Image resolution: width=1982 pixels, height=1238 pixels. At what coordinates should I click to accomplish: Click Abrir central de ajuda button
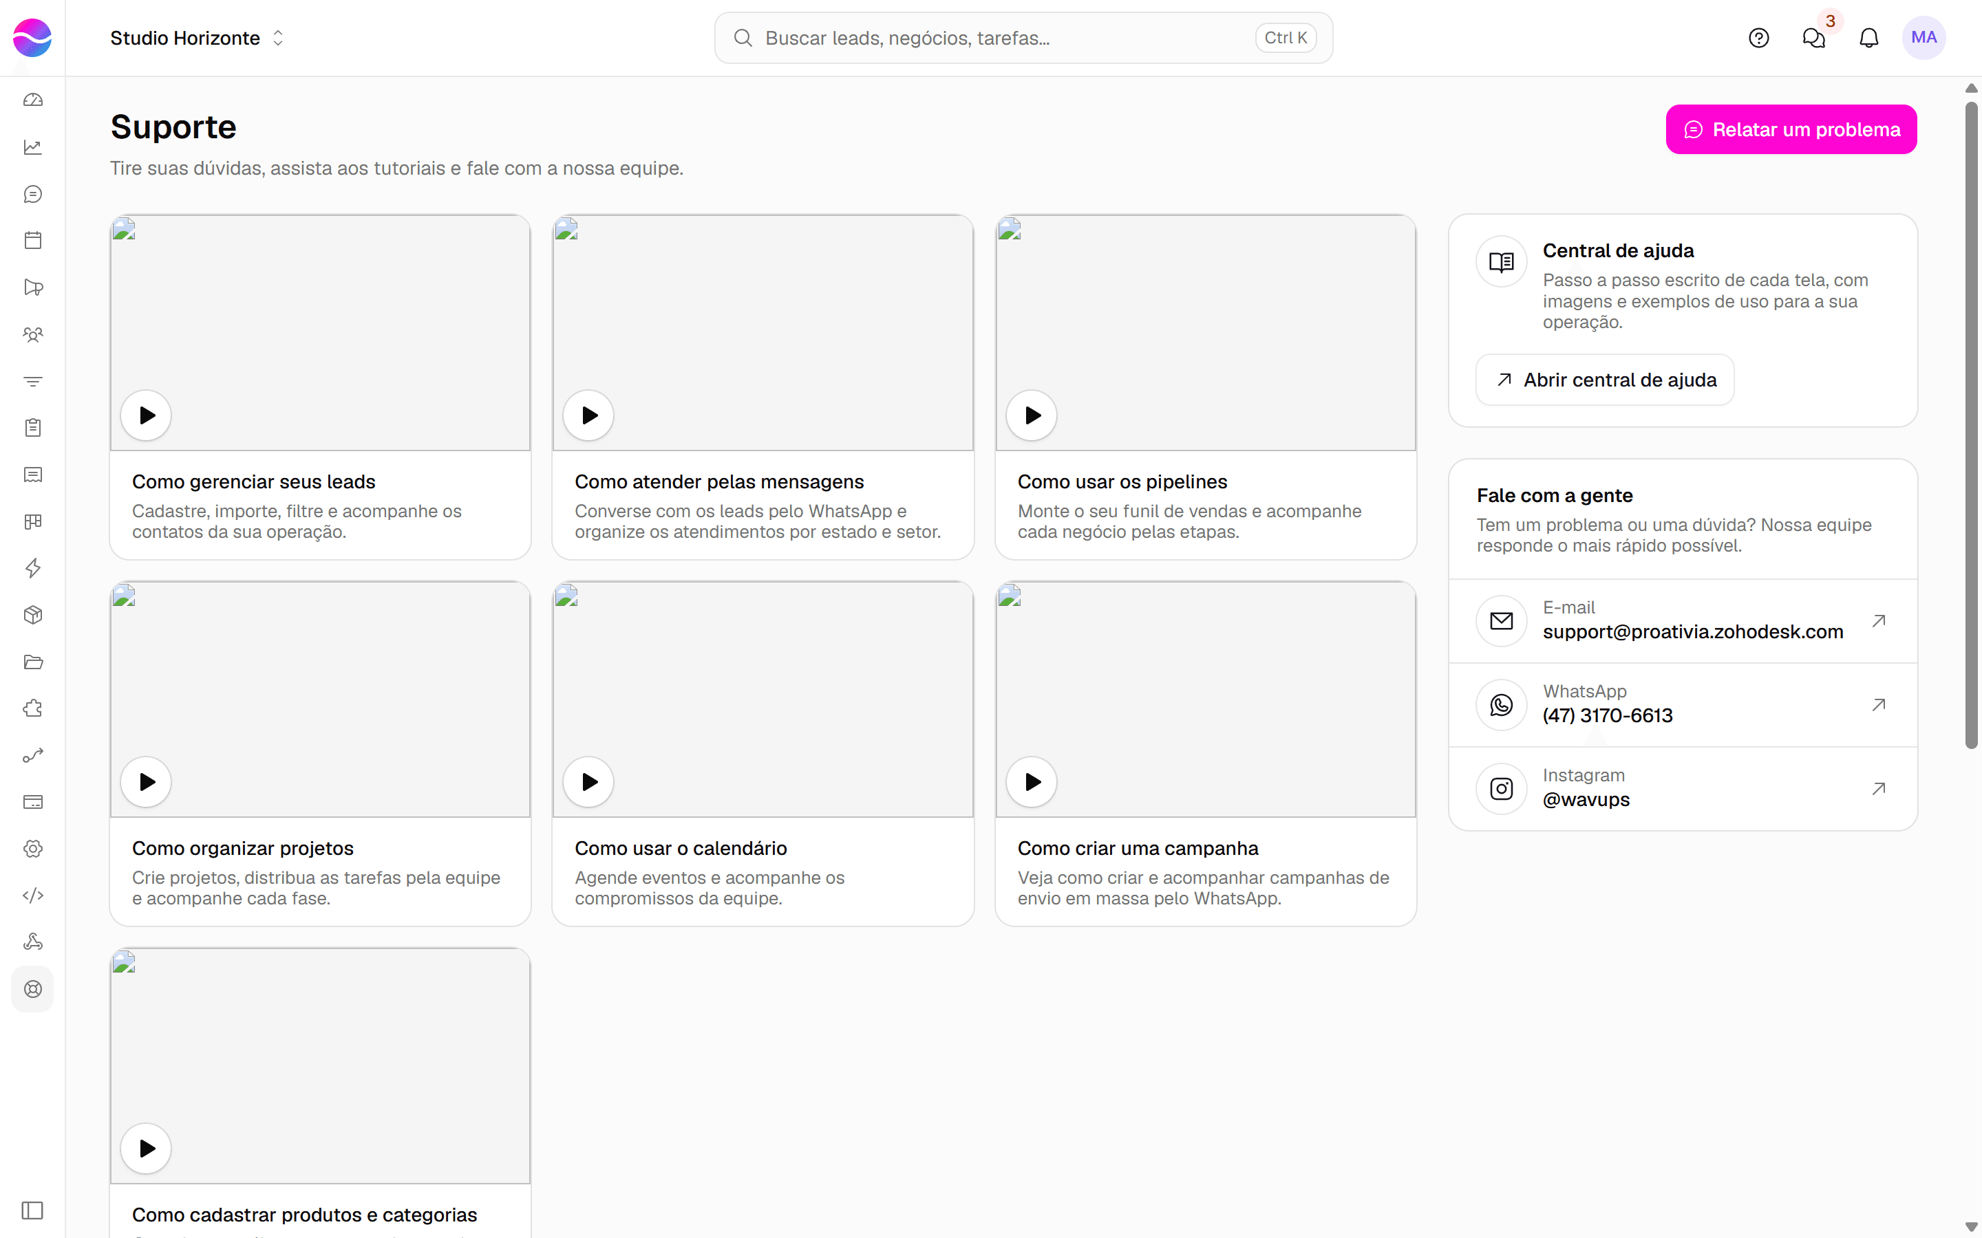[x=1604, y=380]
